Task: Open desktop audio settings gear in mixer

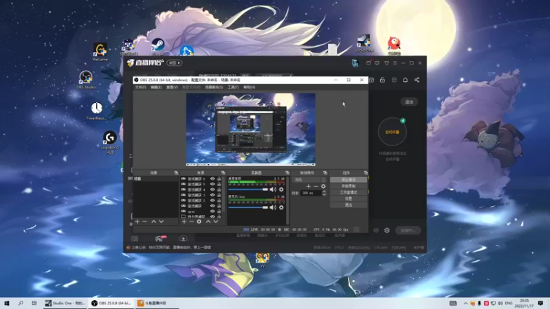Action: tap(281, 190)
